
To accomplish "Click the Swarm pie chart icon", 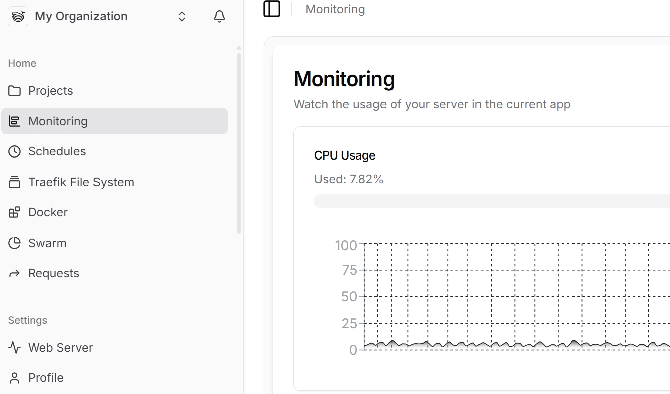I will (x=15, y=243).
